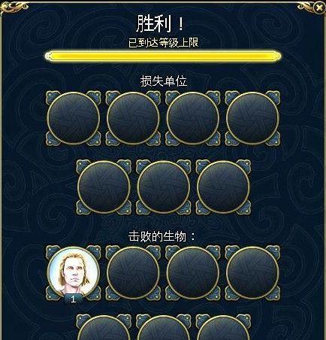Select third slot under 击败的生物
Viewport: 326px width, 340px height.
click(x=192, y=272)
